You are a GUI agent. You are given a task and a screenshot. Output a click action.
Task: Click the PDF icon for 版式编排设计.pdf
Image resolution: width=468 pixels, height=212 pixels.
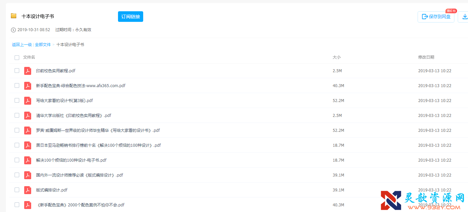[x=28, y=190]
